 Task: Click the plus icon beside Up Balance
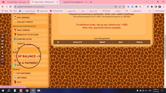pos(15,56)
